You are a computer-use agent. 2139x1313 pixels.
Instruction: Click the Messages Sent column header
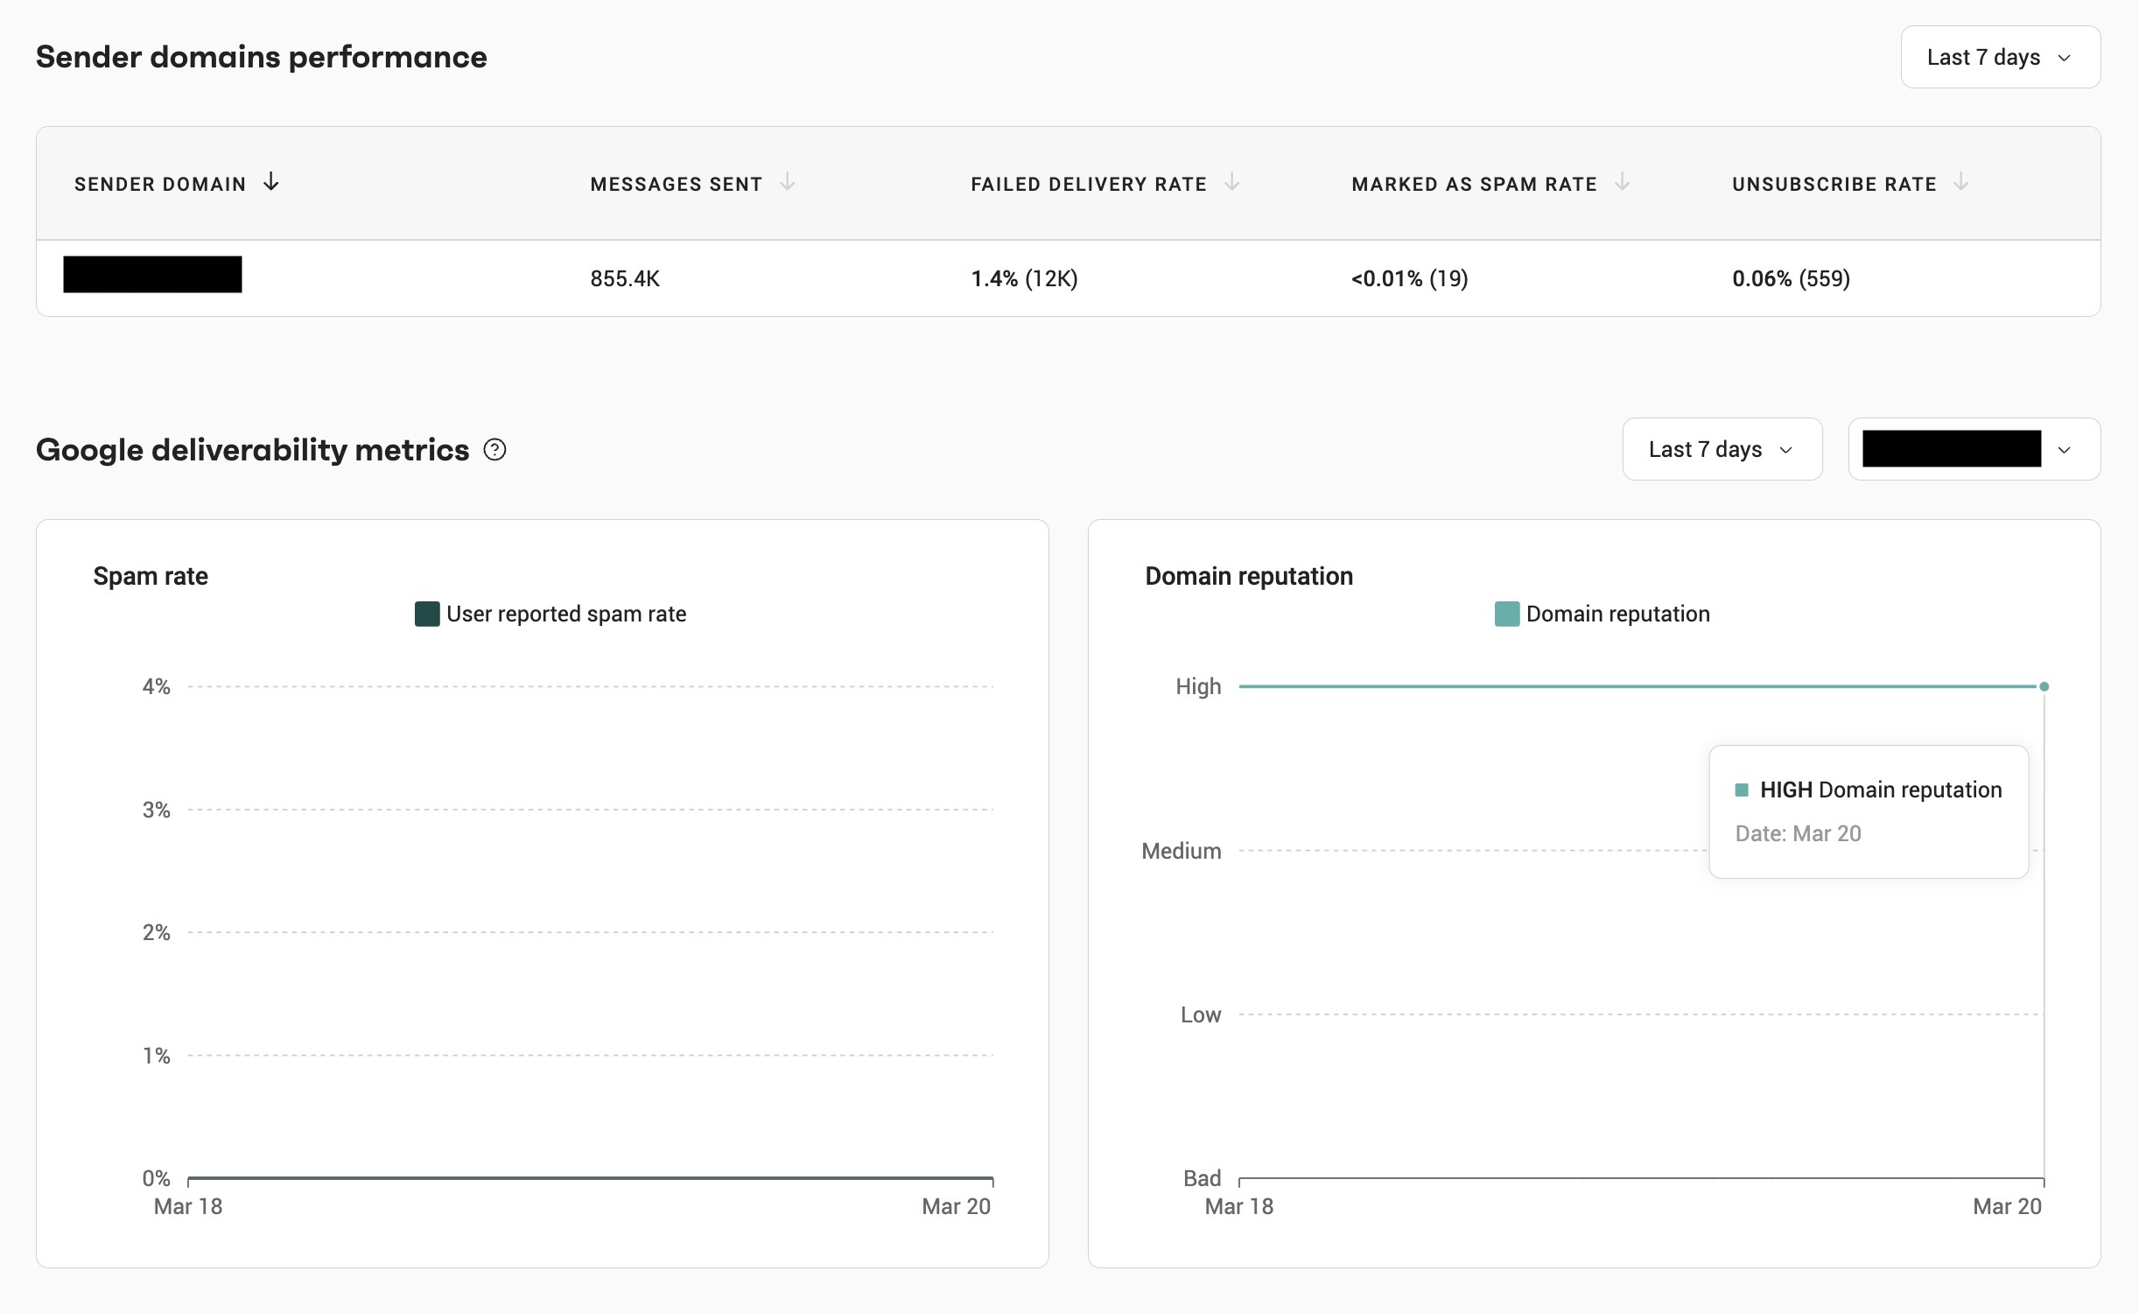coord(676,184)
